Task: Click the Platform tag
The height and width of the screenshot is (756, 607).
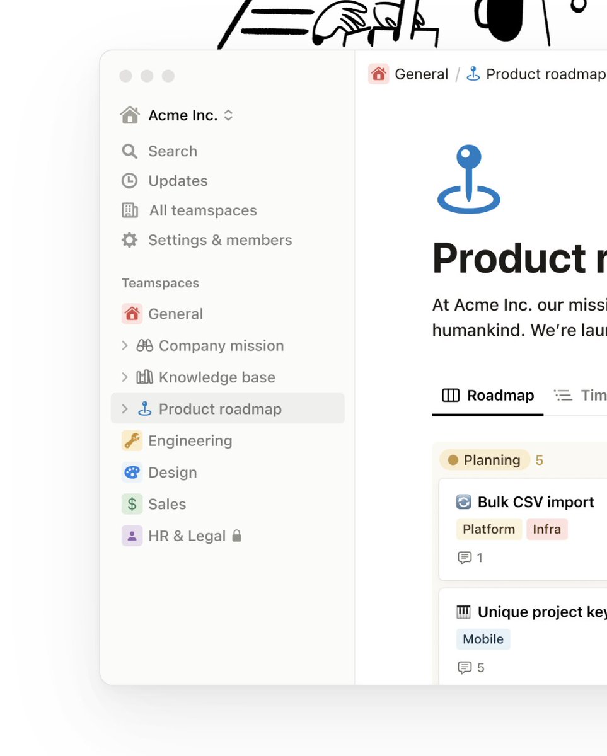Action: [489, 529]
